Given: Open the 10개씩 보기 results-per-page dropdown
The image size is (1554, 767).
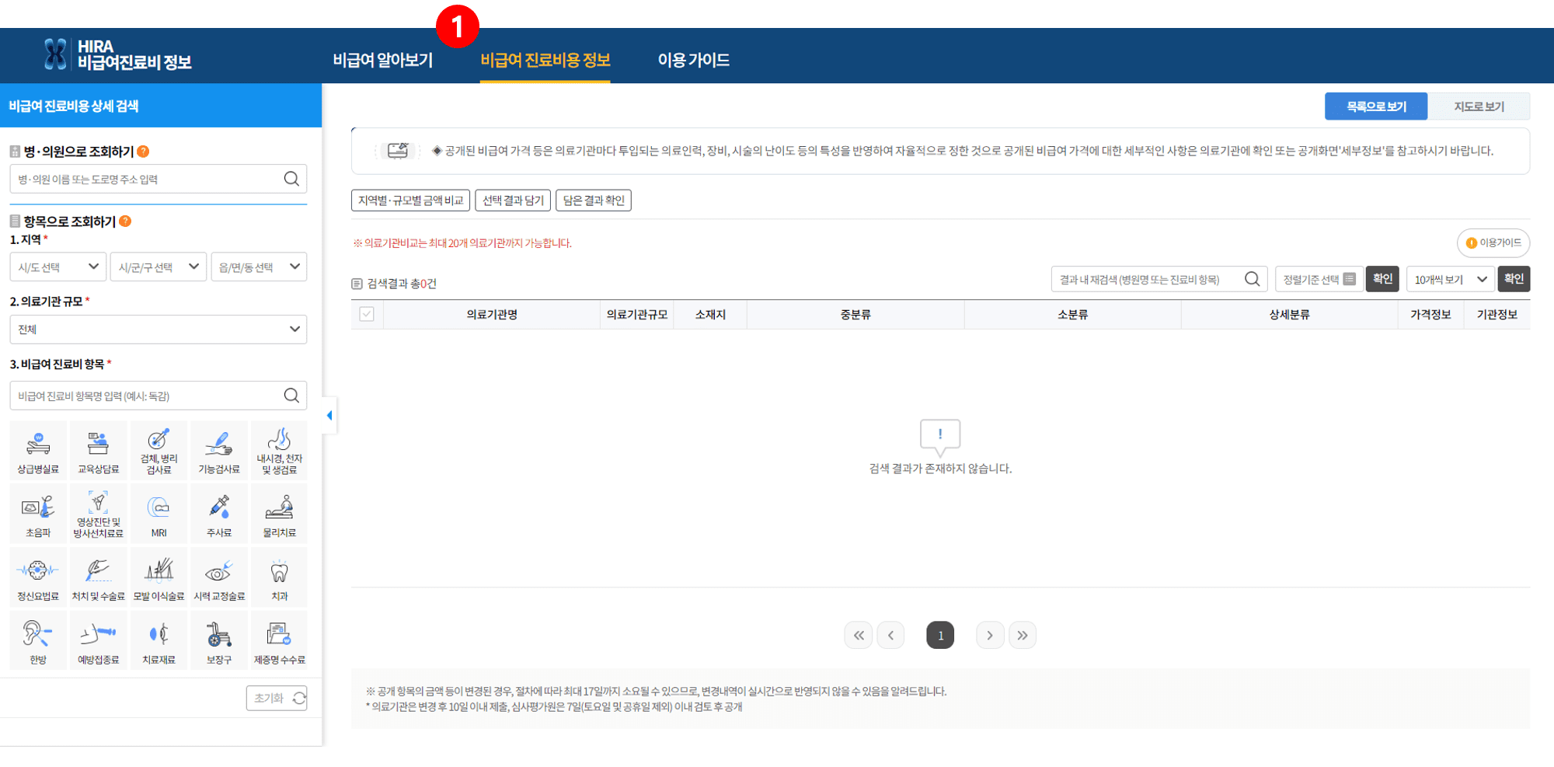Looking at the screenshot, I should click(1450, 278).
